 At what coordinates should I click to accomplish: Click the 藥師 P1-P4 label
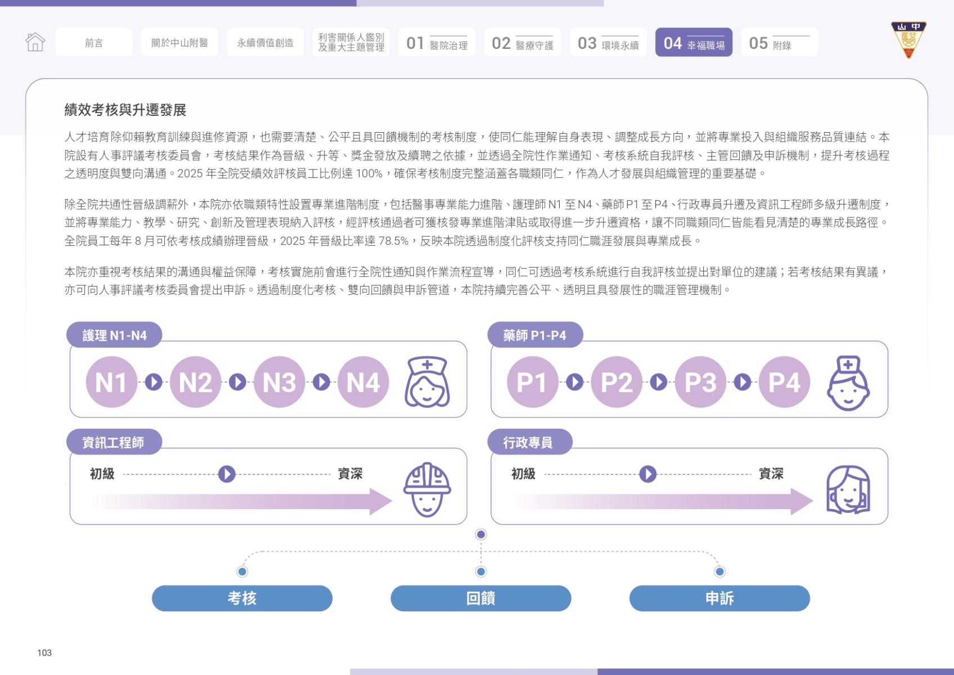(535, 335)
